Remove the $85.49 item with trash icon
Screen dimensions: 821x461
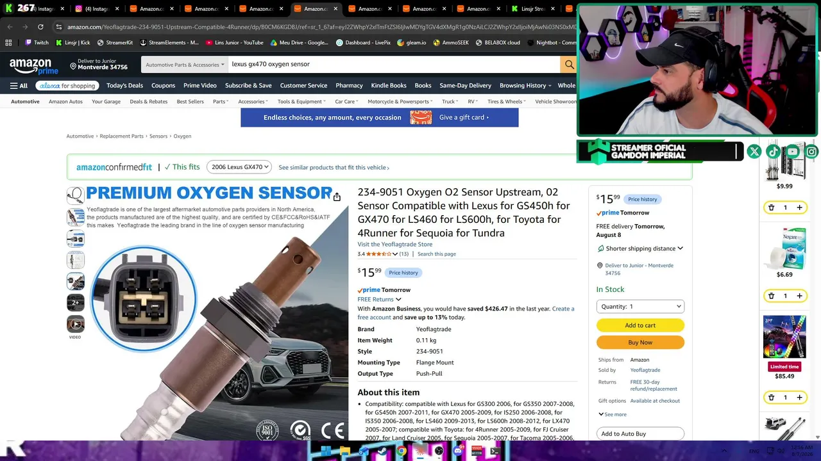click(771, 398)
